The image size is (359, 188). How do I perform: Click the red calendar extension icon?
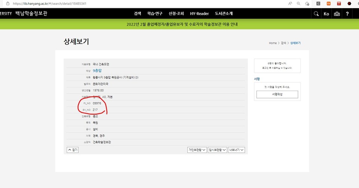coord(339,3)
